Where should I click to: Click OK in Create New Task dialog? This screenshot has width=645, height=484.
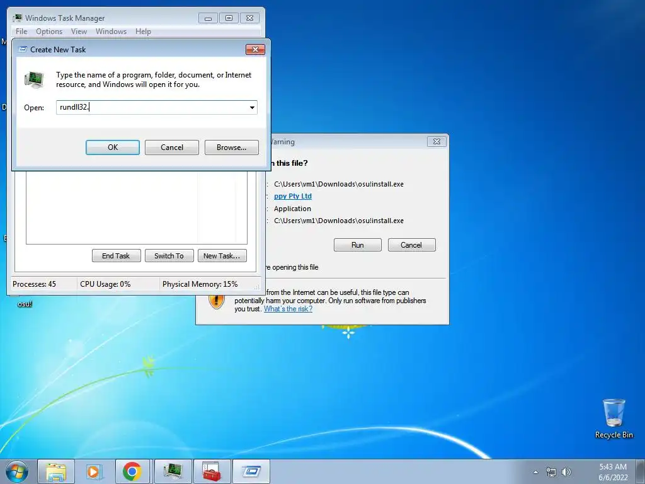[x=112, y=147]
